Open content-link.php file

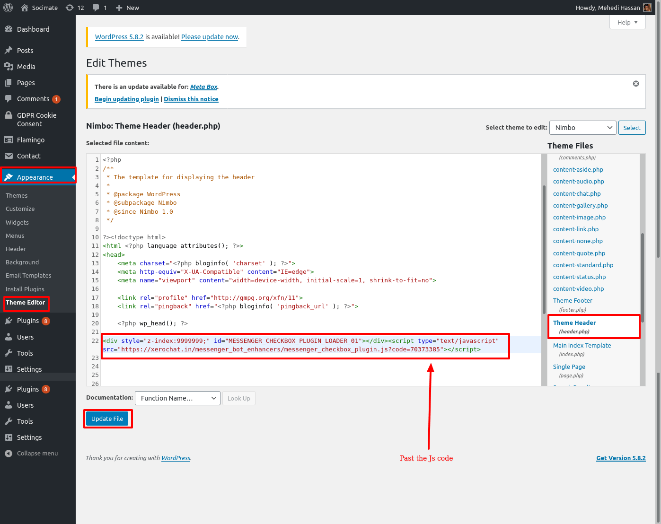point(576,229)
